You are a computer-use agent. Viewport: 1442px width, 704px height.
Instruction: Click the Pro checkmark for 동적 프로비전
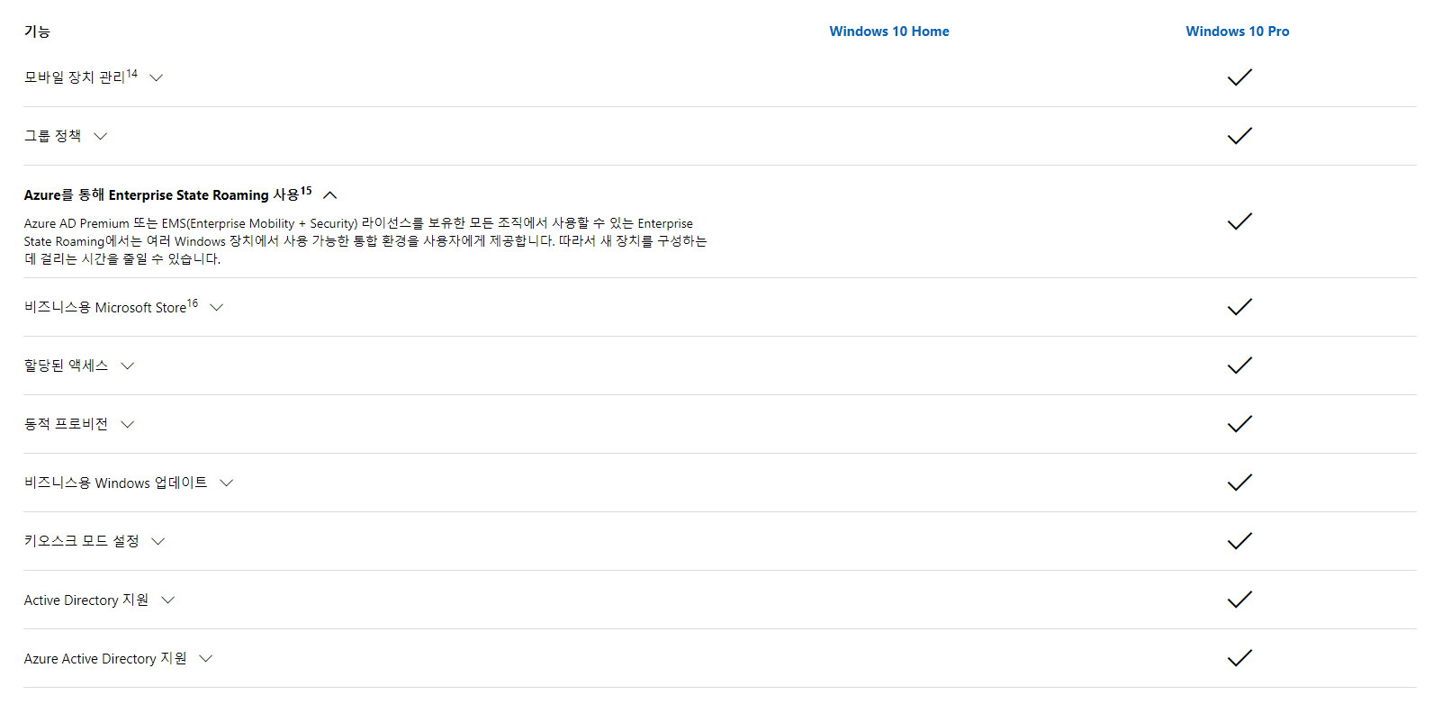[1239, 424]
